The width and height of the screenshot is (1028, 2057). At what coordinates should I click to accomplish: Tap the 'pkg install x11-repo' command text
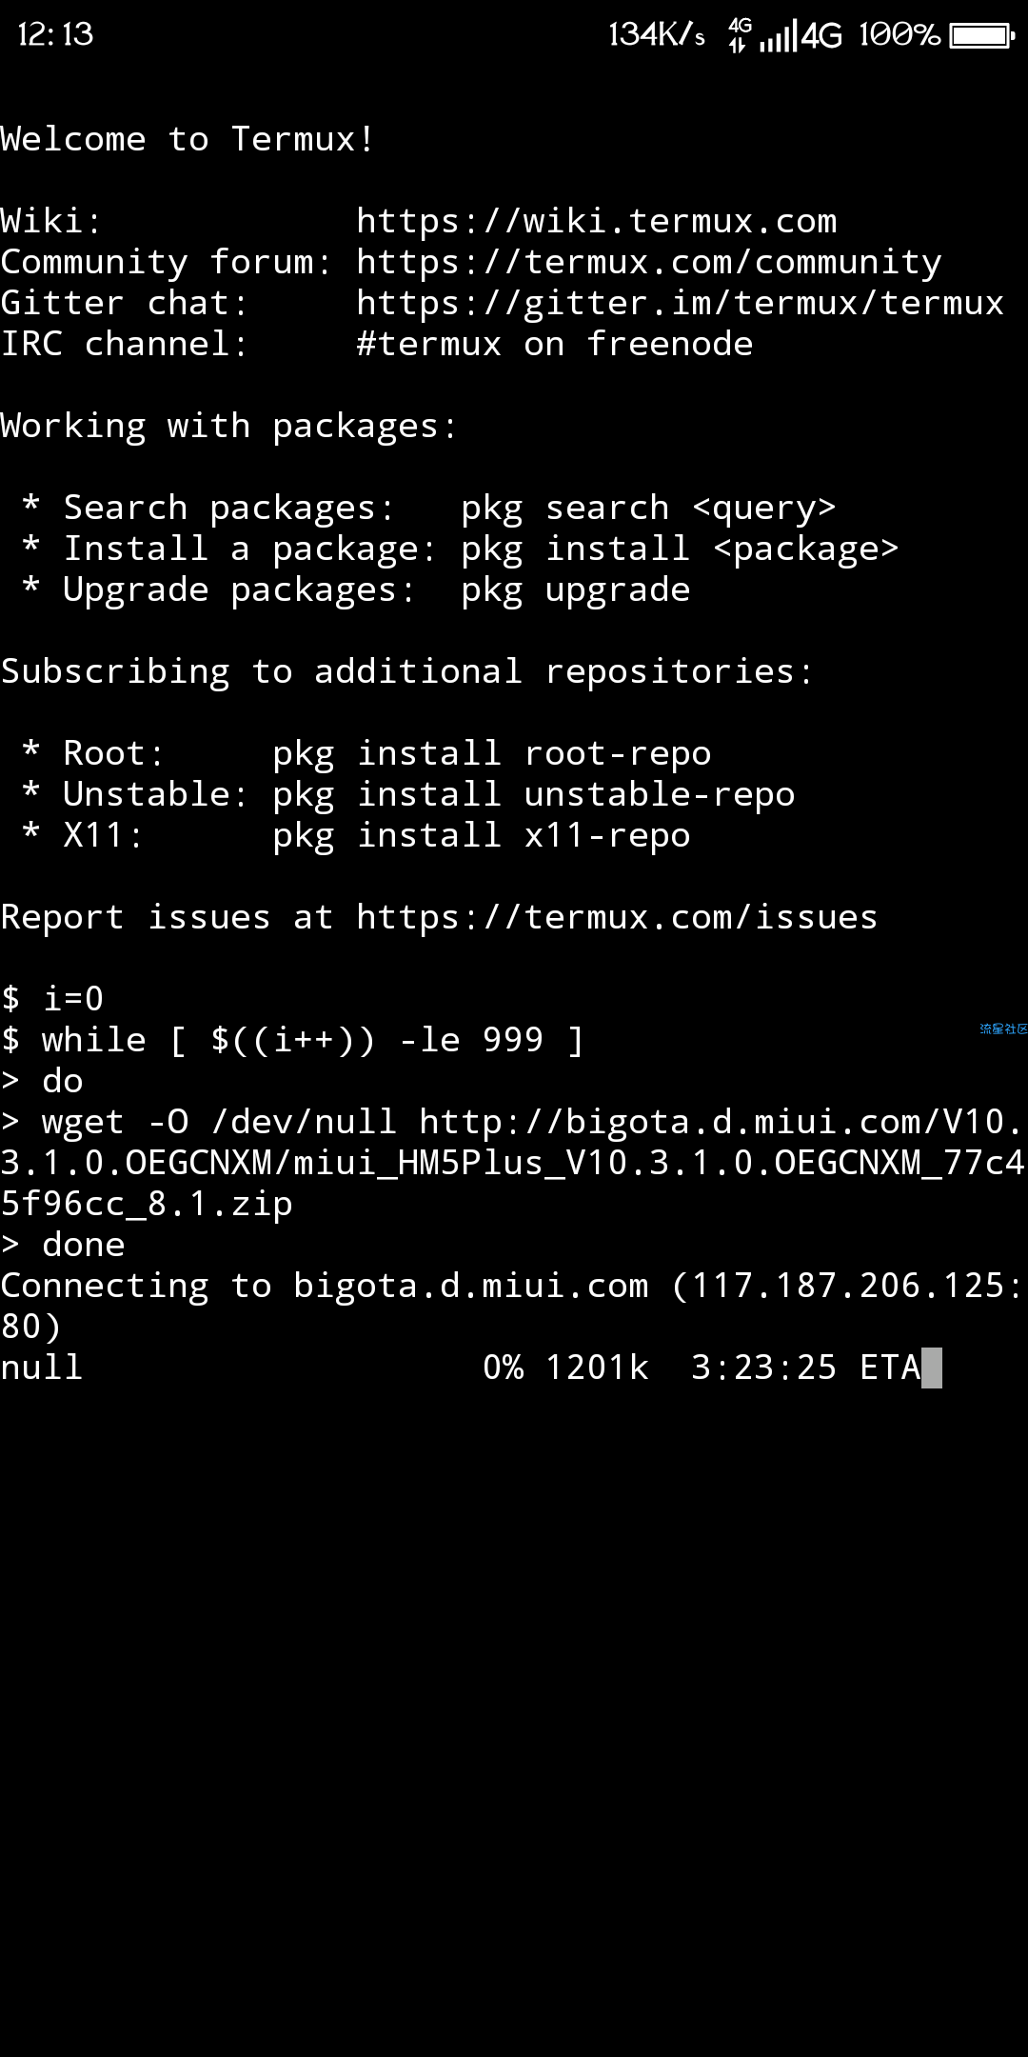[x=482, y=836]
